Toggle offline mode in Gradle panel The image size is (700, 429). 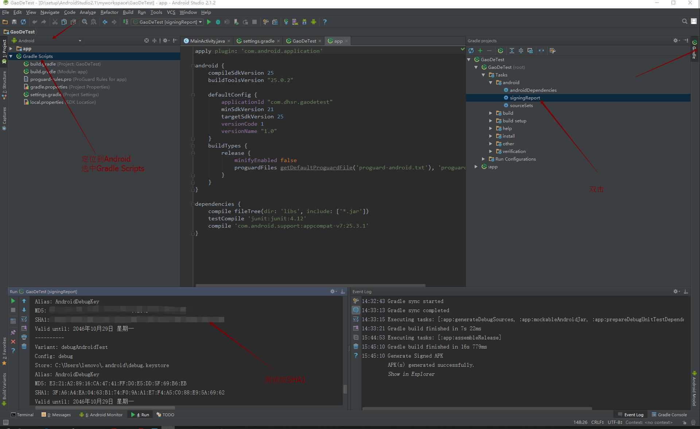(x=541, y=51)
